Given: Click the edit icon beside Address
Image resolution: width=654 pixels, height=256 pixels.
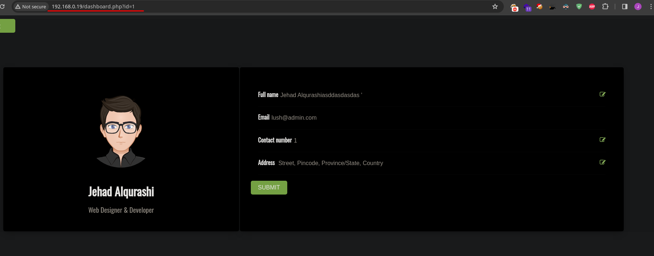Looking at the screenshot, I should [x=602, y=162].
